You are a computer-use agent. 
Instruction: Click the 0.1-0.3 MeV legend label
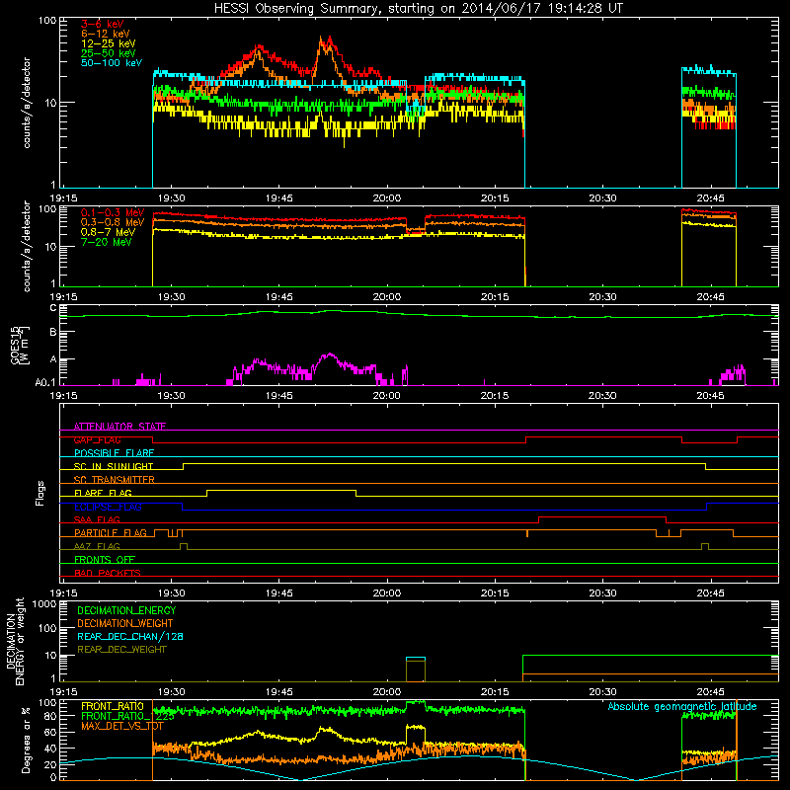(x=113, y=212)
